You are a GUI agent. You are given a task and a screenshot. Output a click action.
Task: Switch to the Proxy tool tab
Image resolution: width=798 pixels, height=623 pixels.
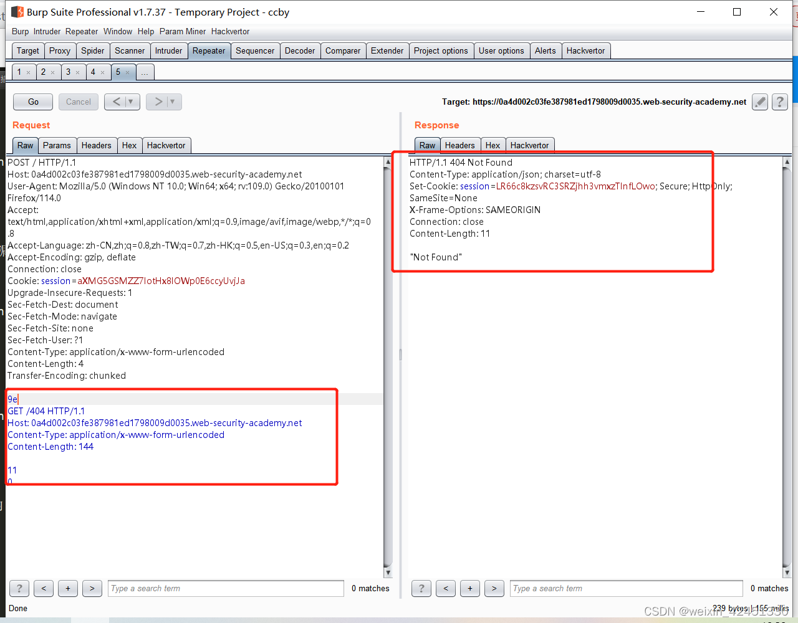click(60, 50)
